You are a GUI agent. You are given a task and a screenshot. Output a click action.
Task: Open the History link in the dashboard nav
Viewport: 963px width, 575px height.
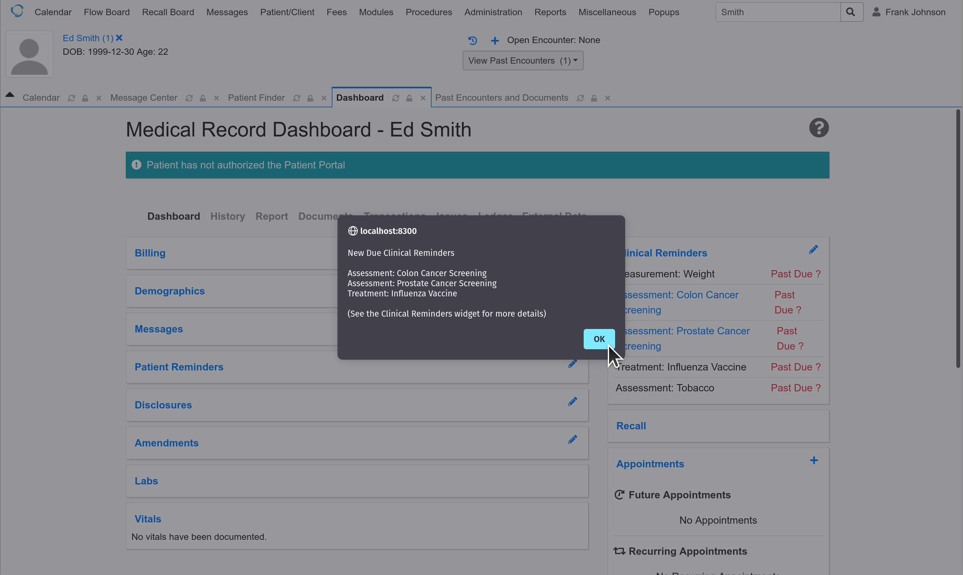click(x=228, y=216)
